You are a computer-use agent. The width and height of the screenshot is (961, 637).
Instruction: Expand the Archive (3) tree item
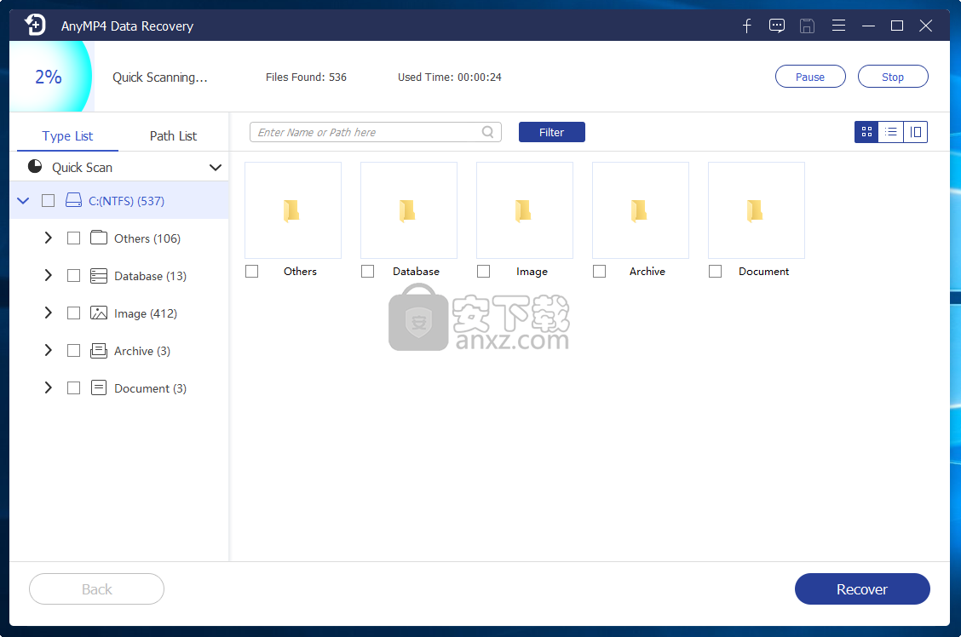[49, 350]
